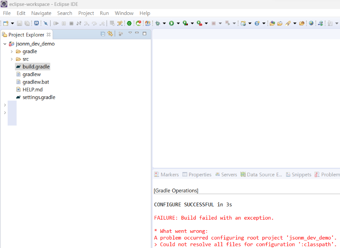Click the Resume debug icon
340x248 pixels.
click(x=56, y=23)
